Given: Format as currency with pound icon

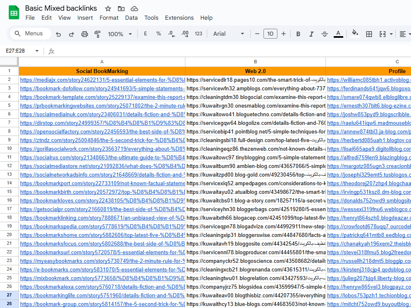Looking at the screenshot, I should click(145, 34).
